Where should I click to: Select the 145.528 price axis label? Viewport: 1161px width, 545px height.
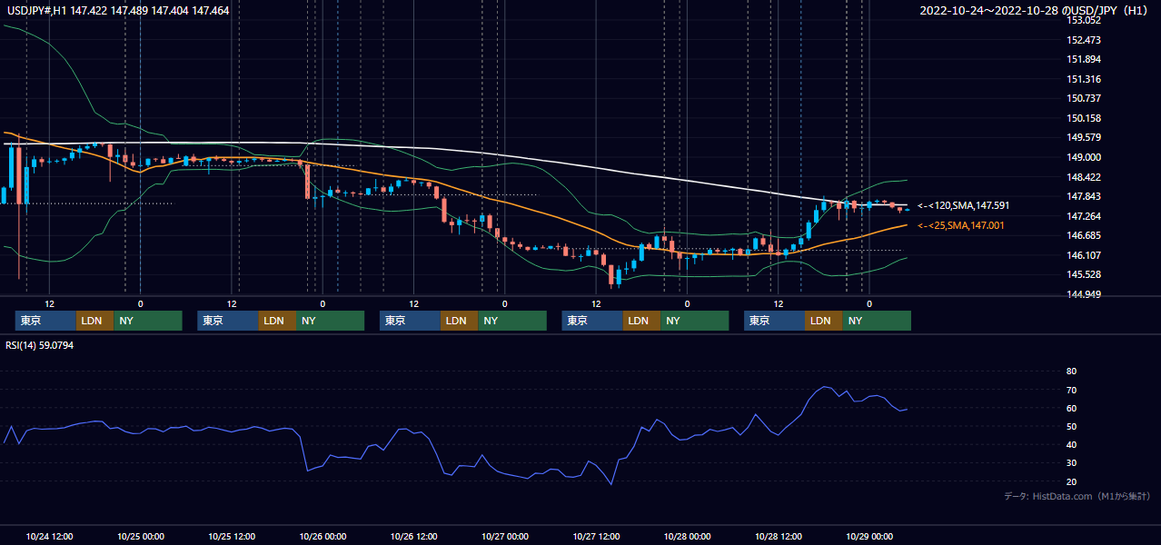point(1084,274)
